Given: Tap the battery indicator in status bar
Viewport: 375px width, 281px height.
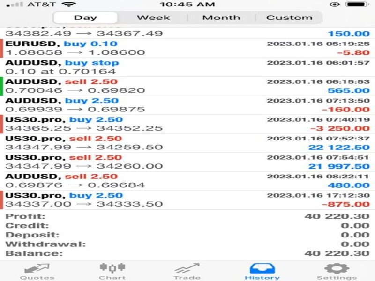Looking at the screenshot, I should [x=357, y=4].
